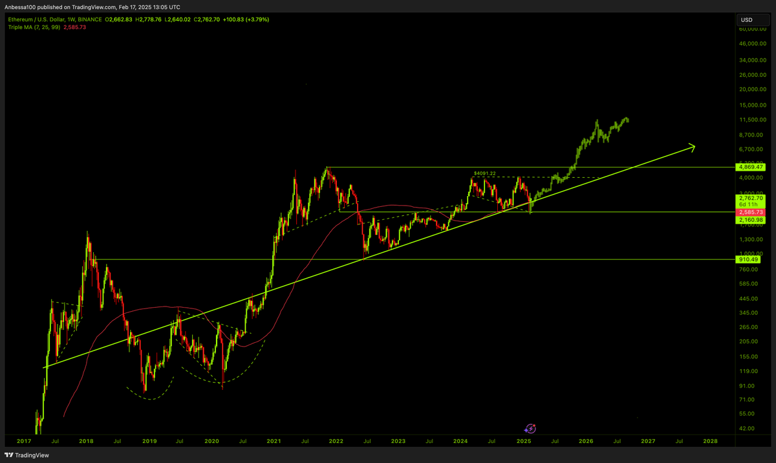Click the TradingView logo at bottom left
This screenshot has width=776, height=463.
coord(25,455)
